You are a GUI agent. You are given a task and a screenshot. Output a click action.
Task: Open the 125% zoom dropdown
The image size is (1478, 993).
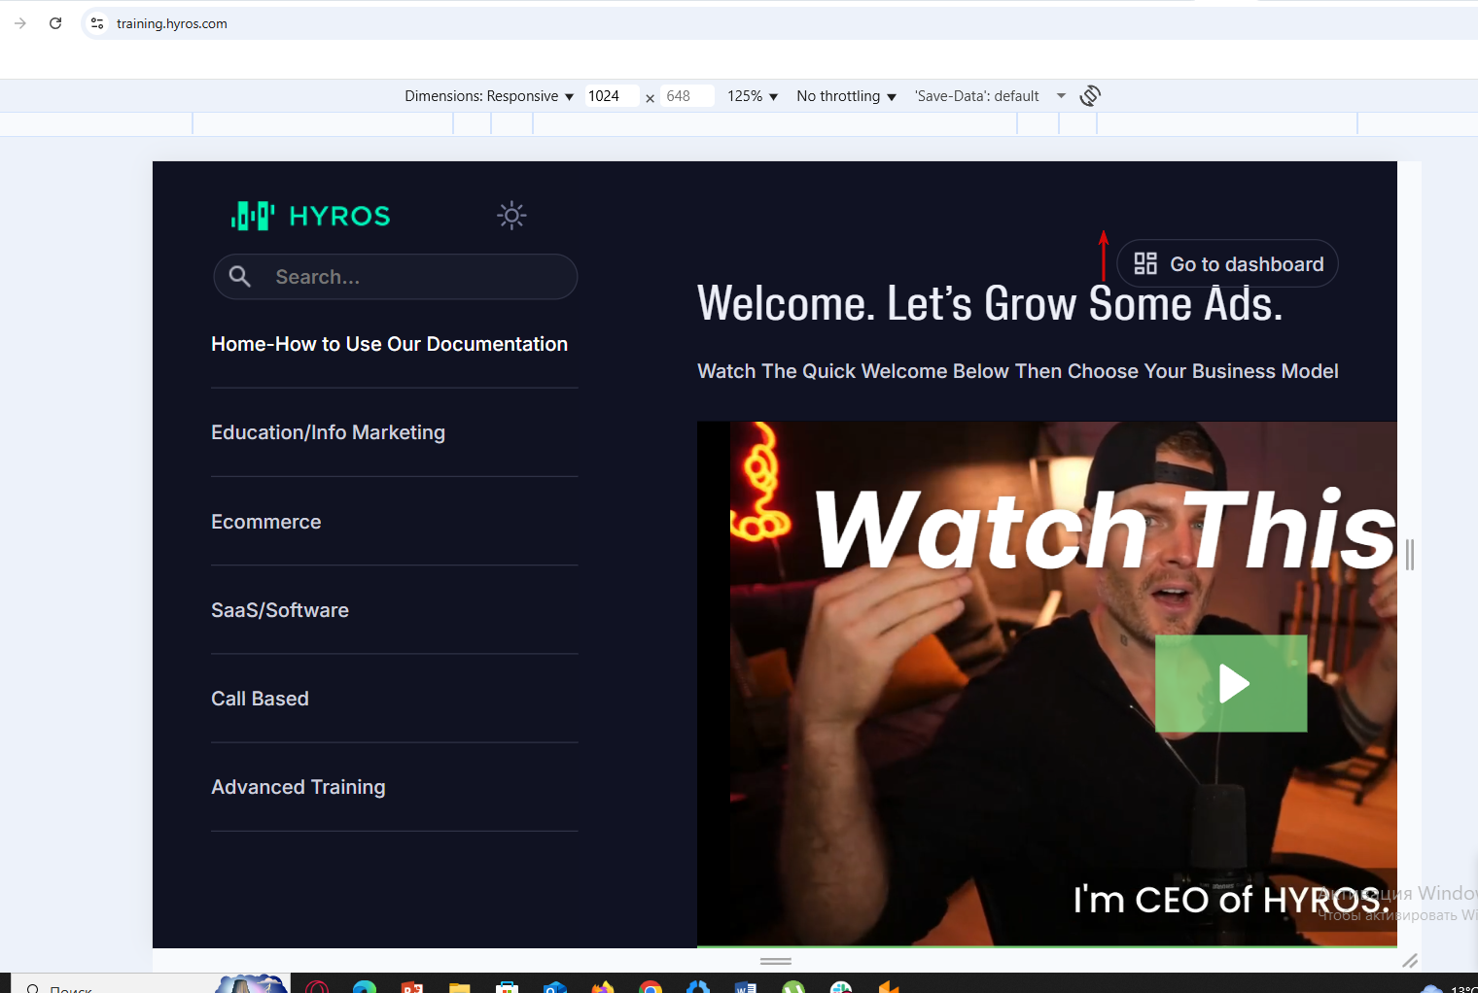(x=753, y=96)
